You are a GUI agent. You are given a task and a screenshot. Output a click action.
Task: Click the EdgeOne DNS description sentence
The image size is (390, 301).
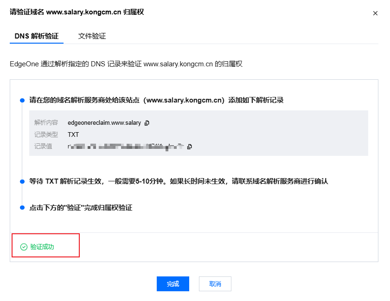click(126, 64)
